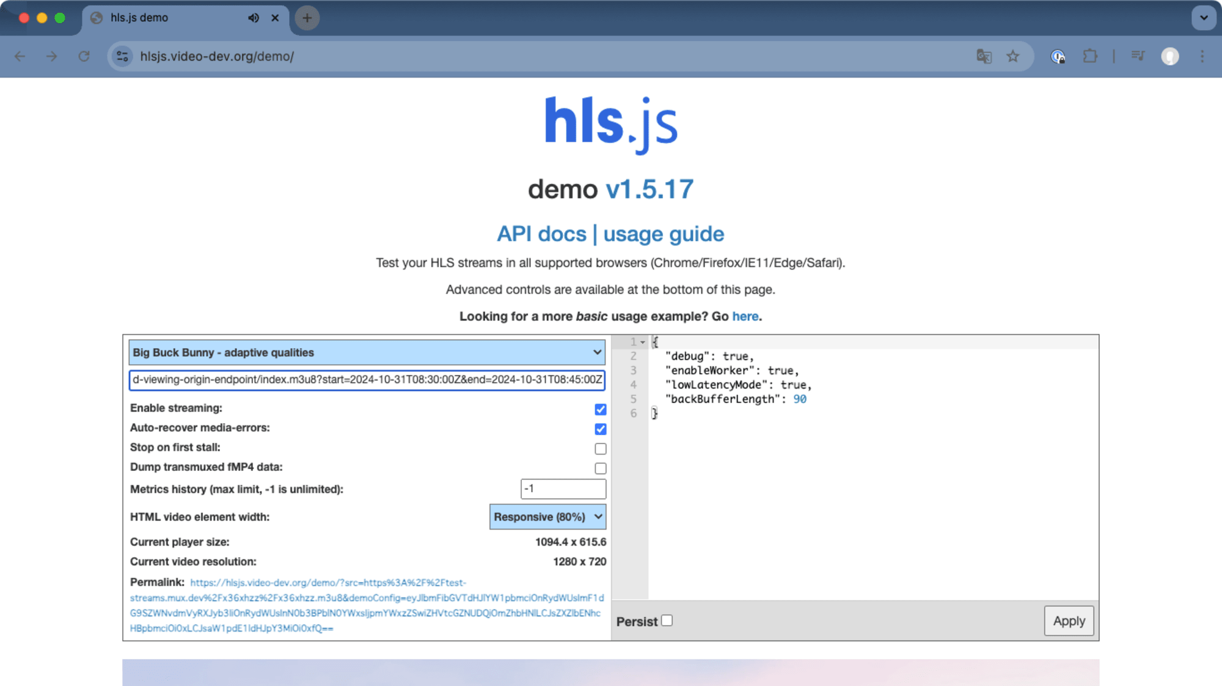Open Chrome three-dot menu
The height and width of the screenshot is (686, 1222).
pos(1202,56)
